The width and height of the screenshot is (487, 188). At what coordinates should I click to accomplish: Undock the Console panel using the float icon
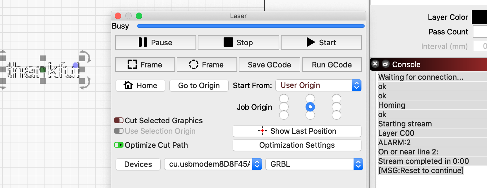pos(386,64)
